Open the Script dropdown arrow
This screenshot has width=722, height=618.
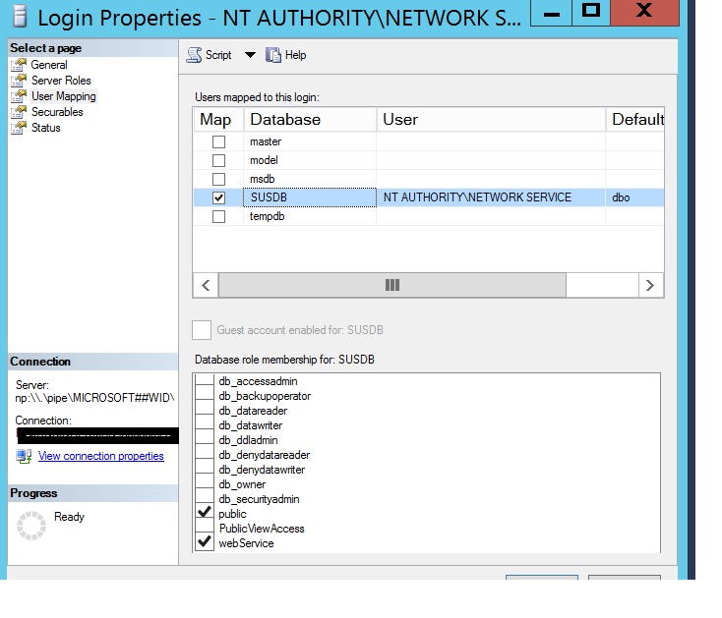[x=250, y=55]
